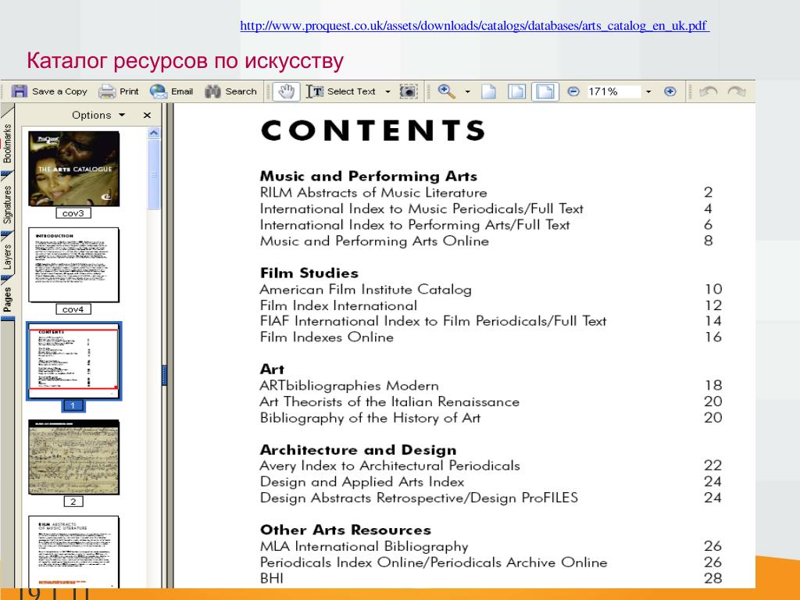Click 'Avery Index to Architectural Periodicals'

click(390, 466)
